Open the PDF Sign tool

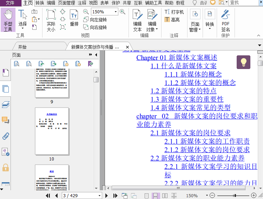click(x=225, y=20)
